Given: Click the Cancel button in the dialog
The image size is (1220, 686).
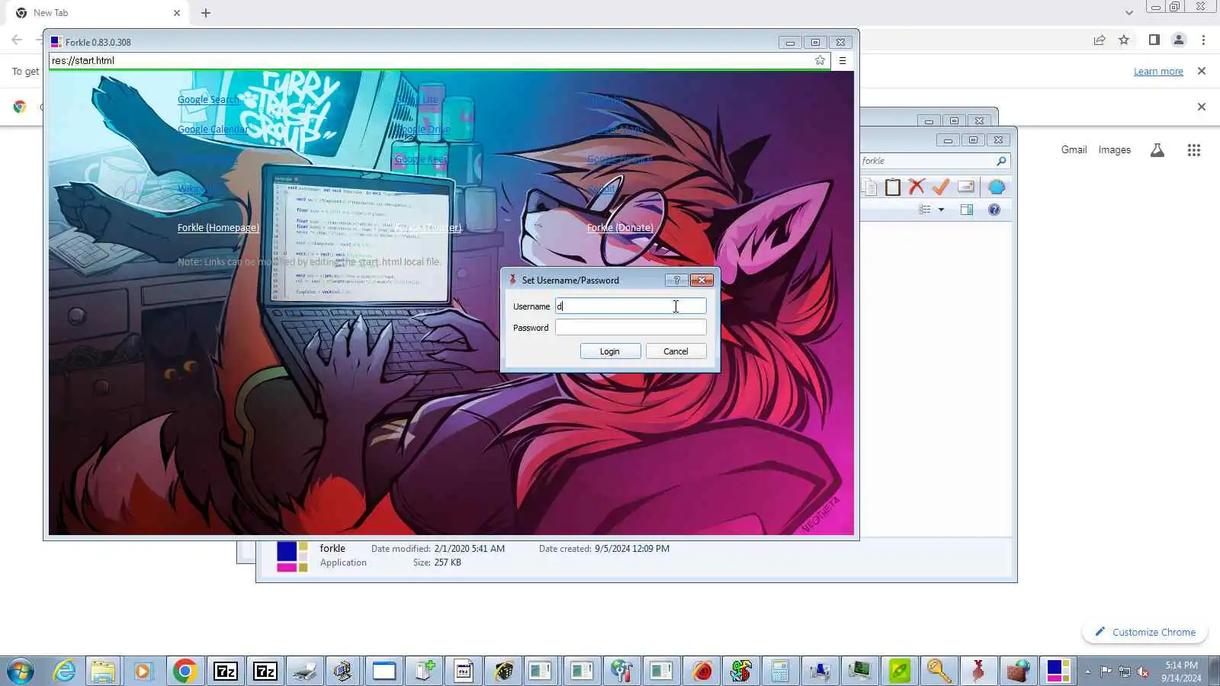Looking at the screenshot, I should pos(676,351).
